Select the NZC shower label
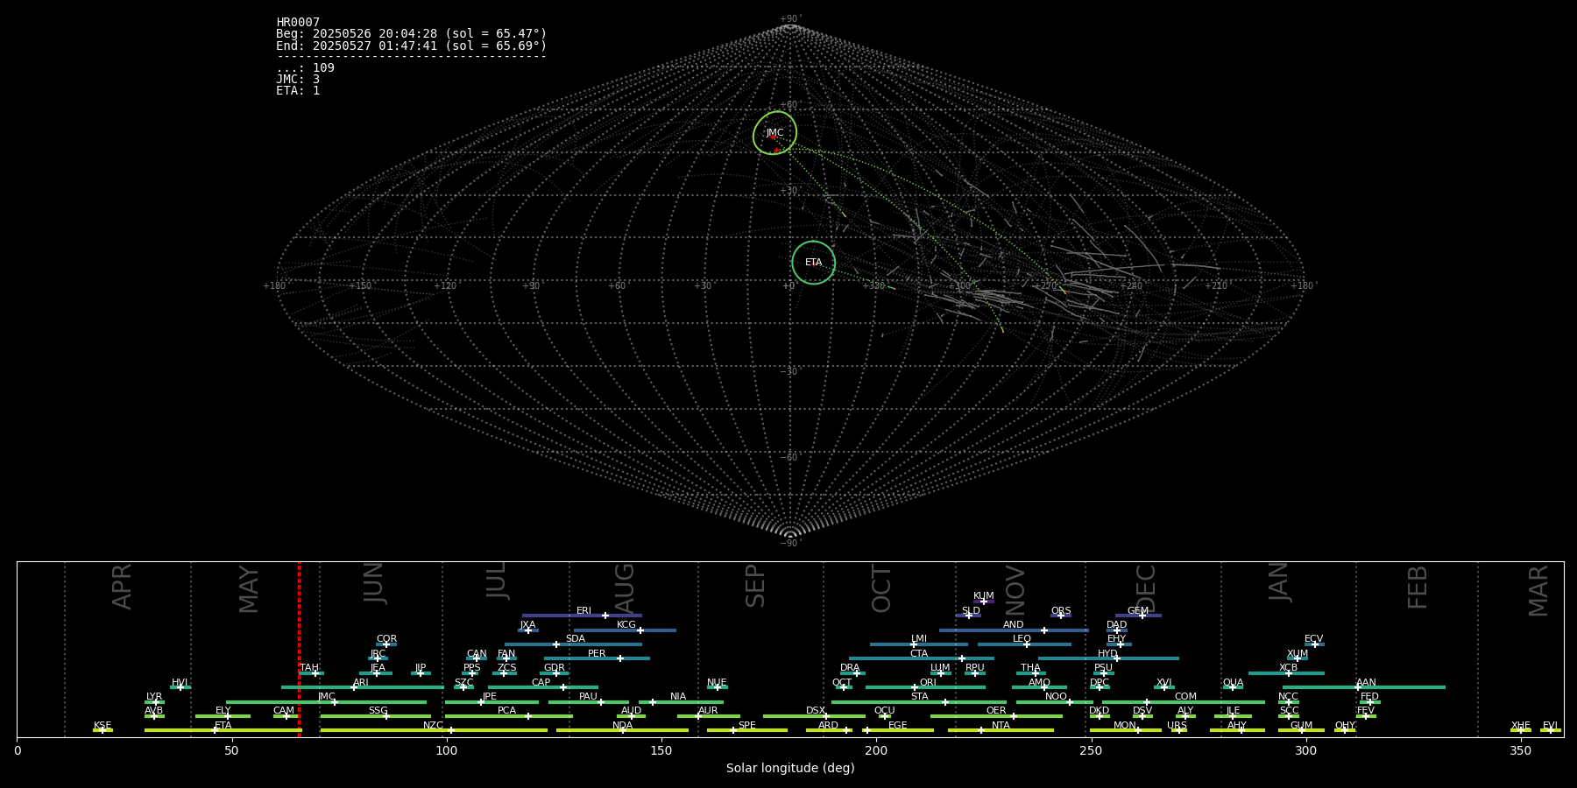Screen dimensions: 1577x788 point(434,725)
